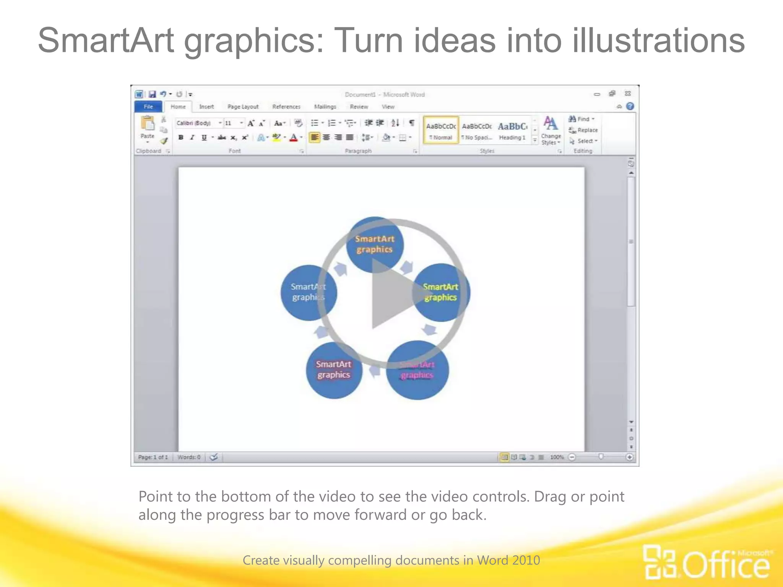Click the 100% zoom level indicator
This screenshot has width=783, height=587.
pos(557,457)
